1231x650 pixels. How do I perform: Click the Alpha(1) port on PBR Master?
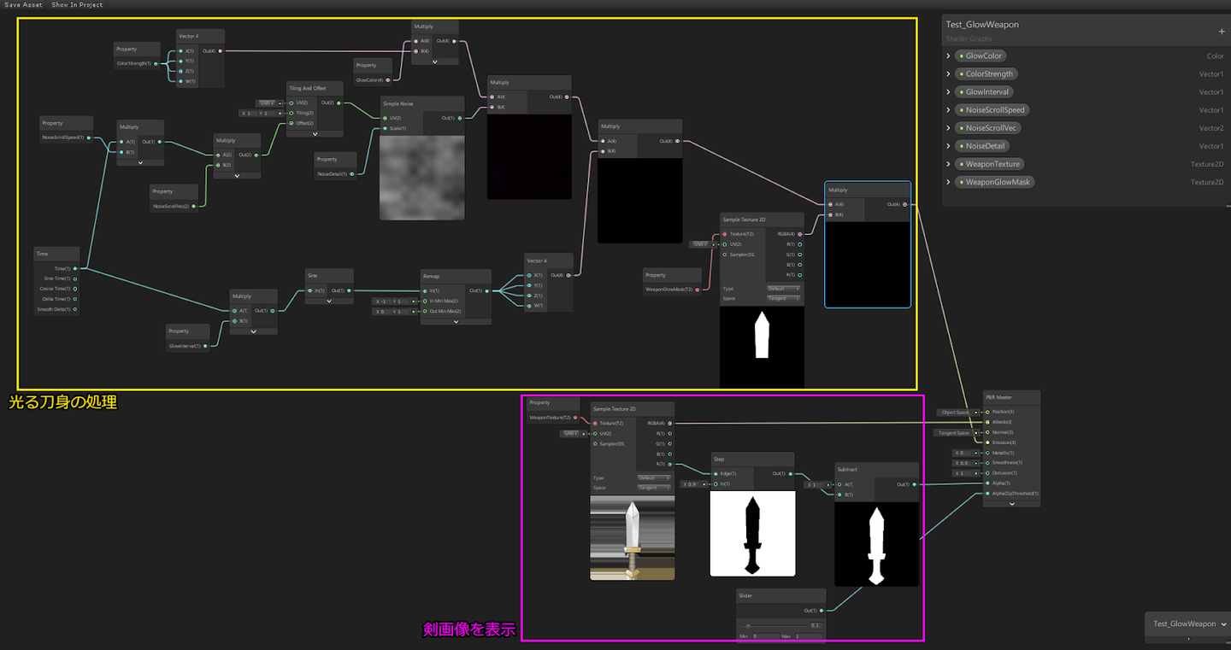click(987, 483)
